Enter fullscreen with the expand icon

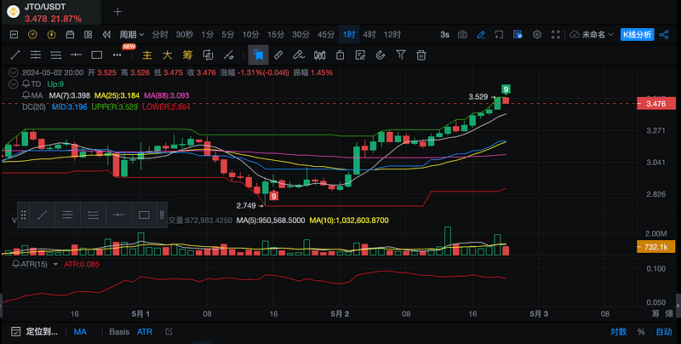tap(556, 35)
